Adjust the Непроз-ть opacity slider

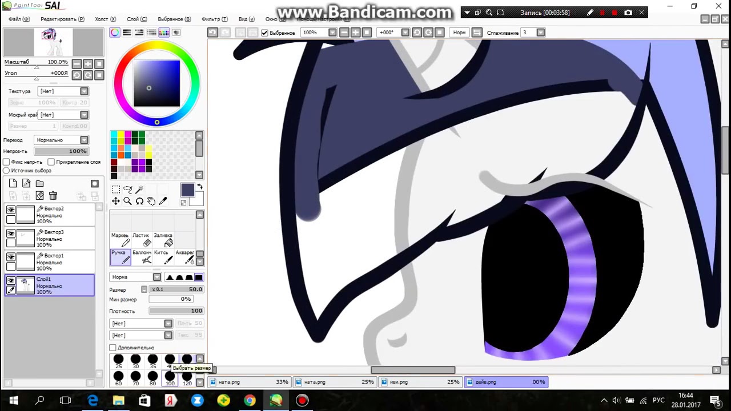pyautogui.click(x=61, y=151)
